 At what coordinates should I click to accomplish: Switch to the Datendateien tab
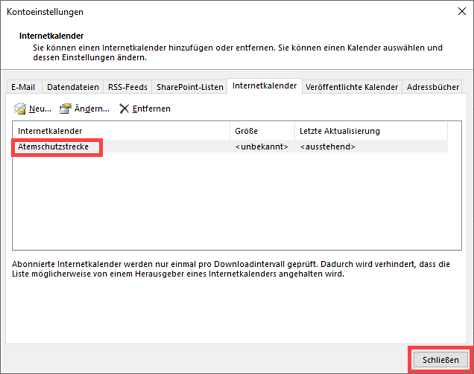73,87
